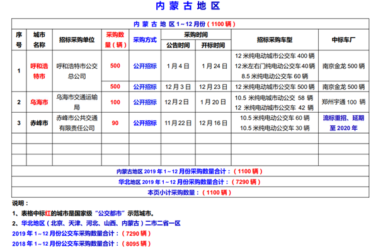Click the 公交都市 blue text in notes
378x247 pixels.
[x=110, y=213]
